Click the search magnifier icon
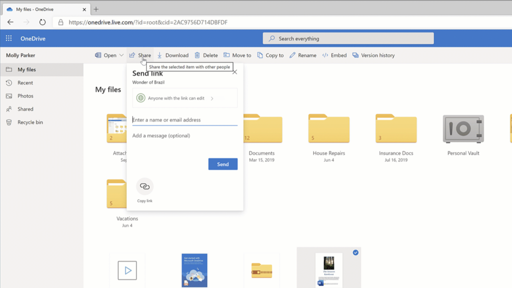The width and height of the screenshot is (512, 288). point(271,38)
